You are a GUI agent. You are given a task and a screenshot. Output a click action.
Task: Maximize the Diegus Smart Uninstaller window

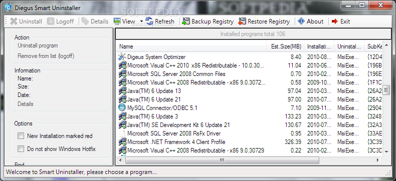point(362,5)
